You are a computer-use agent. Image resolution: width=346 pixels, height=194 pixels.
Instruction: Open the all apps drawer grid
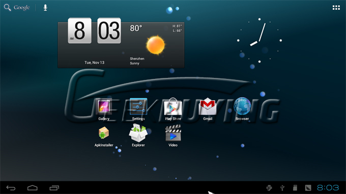336,8
